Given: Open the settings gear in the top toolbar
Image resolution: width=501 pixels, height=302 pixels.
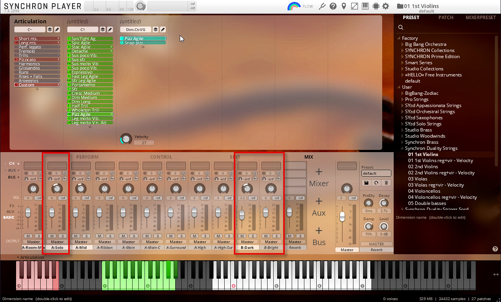Looking at the screenshot, I should point(386,6).
